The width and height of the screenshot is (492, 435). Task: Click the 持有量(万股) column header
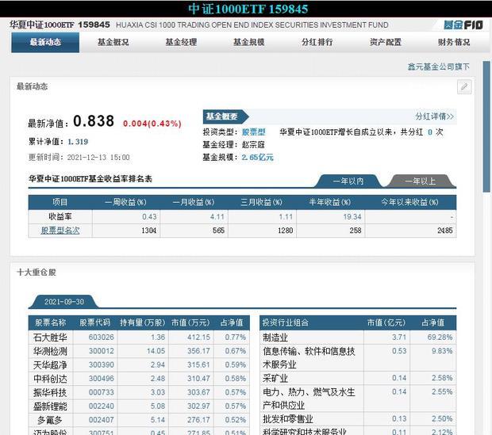click(143, 322)
